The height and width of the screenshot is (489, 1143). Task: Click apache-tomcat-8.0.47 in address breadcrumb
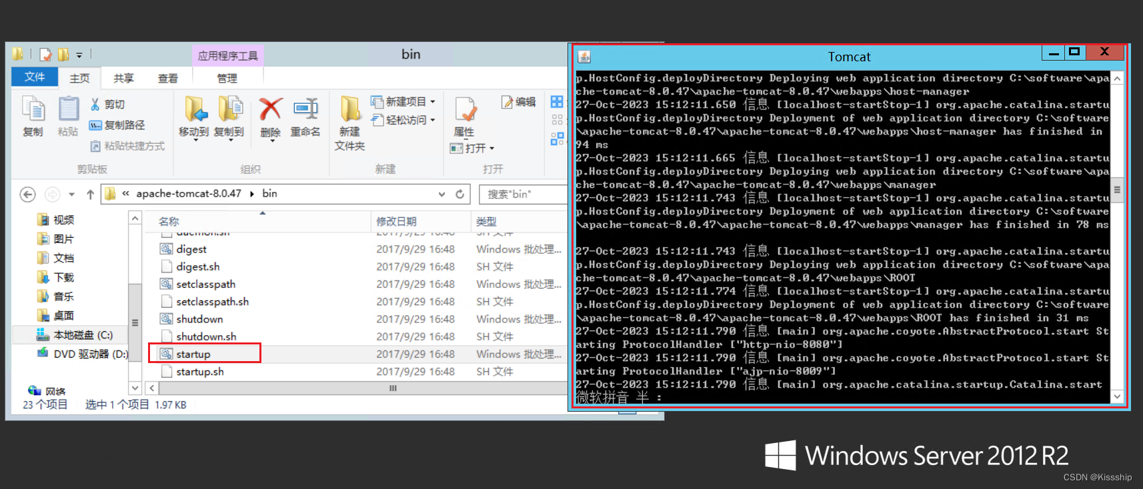(x=189, y=193)
